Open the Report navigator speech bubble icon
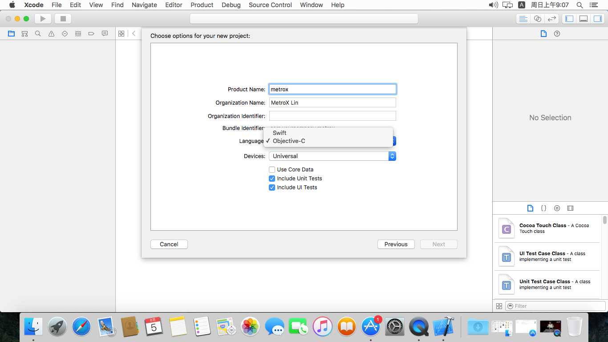Screen dimensions: 608x342 [x=105, y=33]
